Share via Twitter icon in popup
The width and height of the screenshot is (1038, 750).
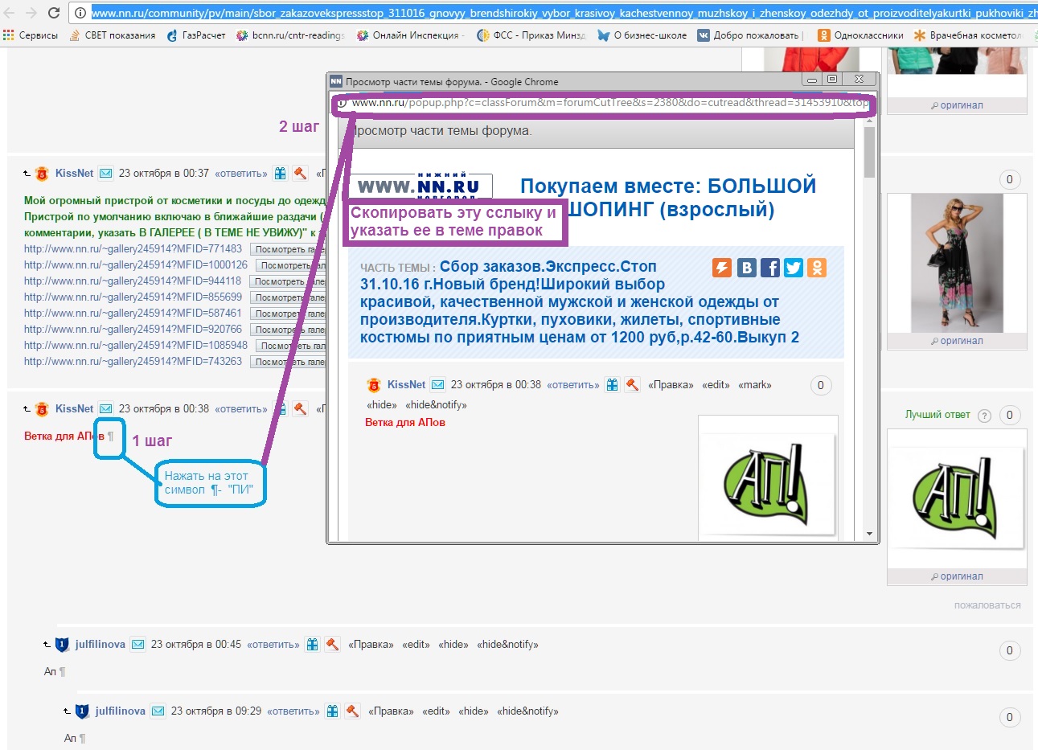point(794,268)
